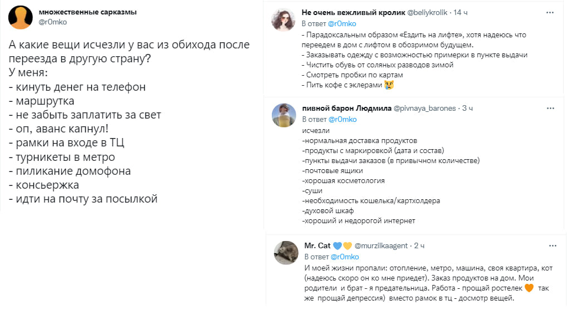The image size is (567, 310).
Task: Click @r0mko mention in пивной барон's reply
Action: click(343, 119)
